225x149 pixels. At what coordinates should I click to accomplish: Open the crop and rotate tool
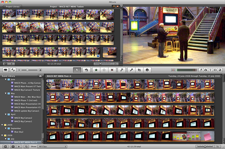[x=139, y=70]
